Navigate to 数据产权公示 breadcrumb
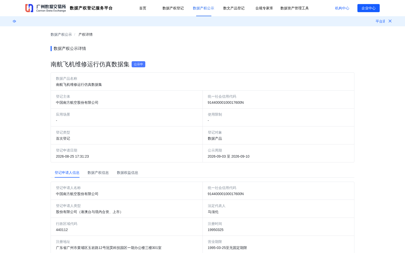 pos(61,34)
